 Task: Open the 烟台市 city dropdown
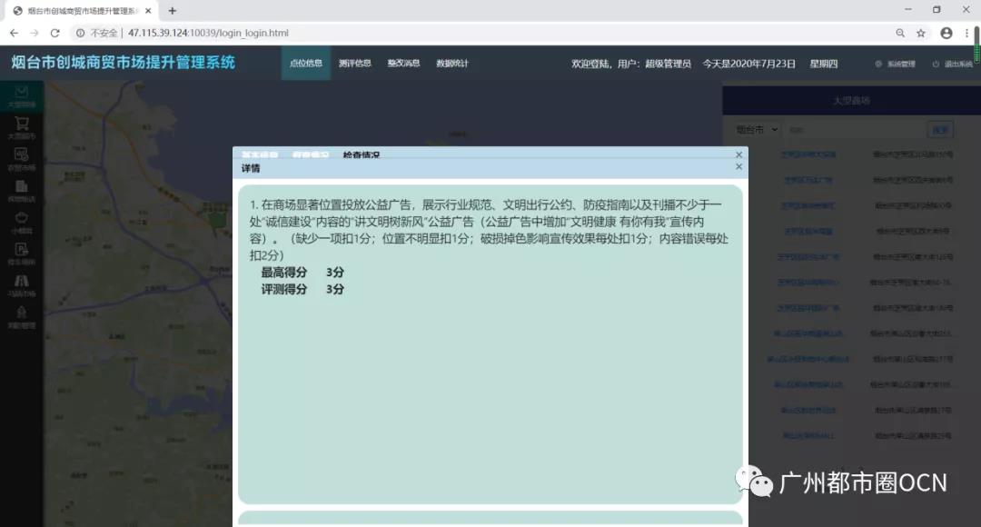756,130
